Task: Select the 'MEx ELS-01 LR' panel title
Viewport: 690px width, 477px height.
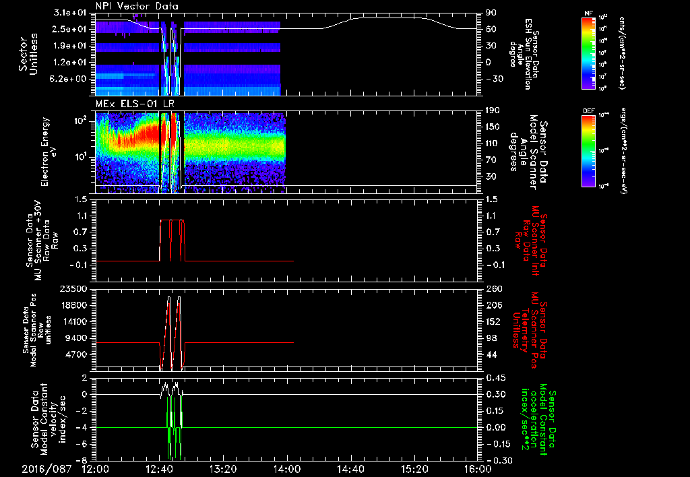Action: tap(135, 104)
